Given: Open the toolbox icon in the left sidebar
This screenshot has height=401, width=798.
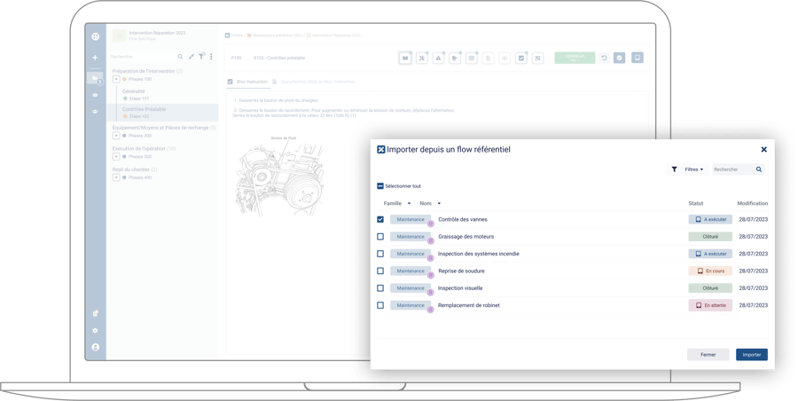Looking at the screenshot, I should click(x=95, y=95).
